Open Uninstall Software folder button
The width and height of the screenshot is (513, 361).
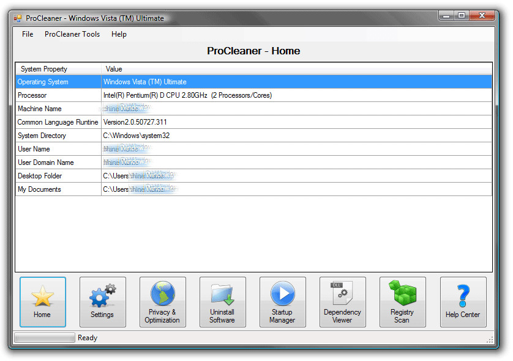tap(222, 302)
